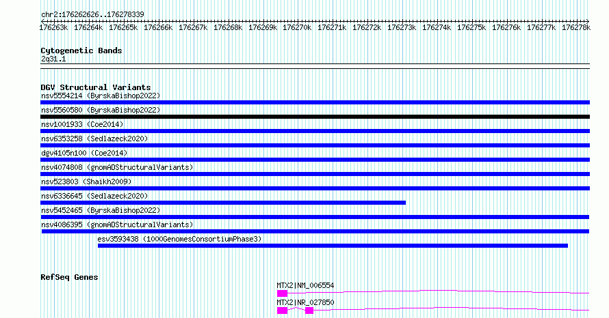The width and height of the screenshot is (609, 318).
Task: Click the 176274k ruler tick label
Action: [x=437, y=27]
